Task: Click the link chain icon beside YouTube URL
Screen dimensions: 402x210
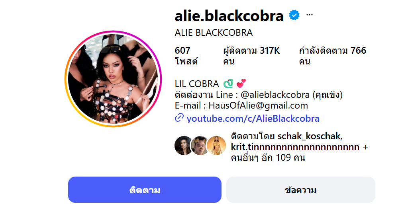Action: 179,118
